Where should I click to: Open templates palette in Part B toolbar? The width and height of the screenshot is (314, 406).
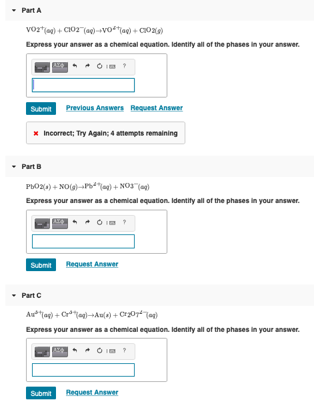point(42,224)
